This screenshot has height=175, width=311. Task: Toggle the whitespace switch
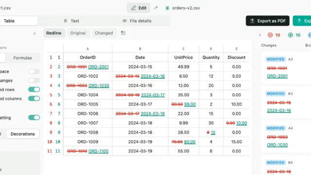click(34, 71)
